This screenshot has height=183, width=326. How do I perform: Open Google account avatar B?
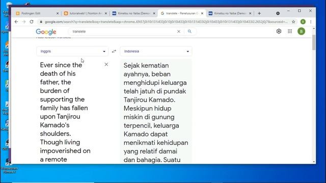click(301, 32)
